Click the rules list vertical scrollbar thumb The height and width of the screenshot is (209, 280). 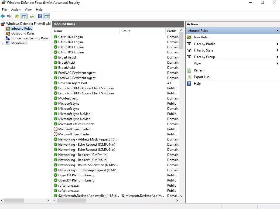click(x=182, y=41)
